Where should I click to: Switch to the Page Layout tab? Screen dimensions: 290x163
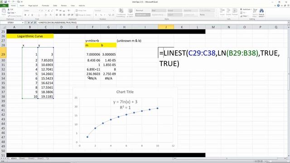pyautogui.click(x=33, y=5)
